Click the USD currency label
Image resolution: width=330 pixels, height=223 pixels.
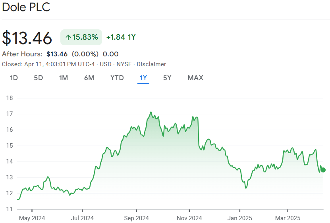[106, 64]
